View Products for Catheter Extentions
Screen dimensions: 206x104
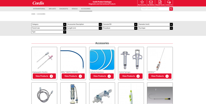click(x=102, y=76)
